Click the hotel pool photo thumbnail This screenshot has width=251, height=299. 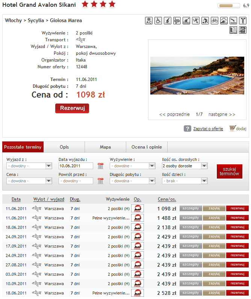tap(197, 75)
